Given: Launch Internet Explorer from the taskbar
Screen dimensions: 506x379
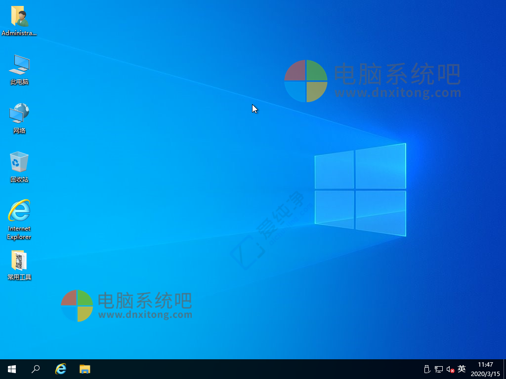Looking at the screenshot, I should (x=61, y=369).
